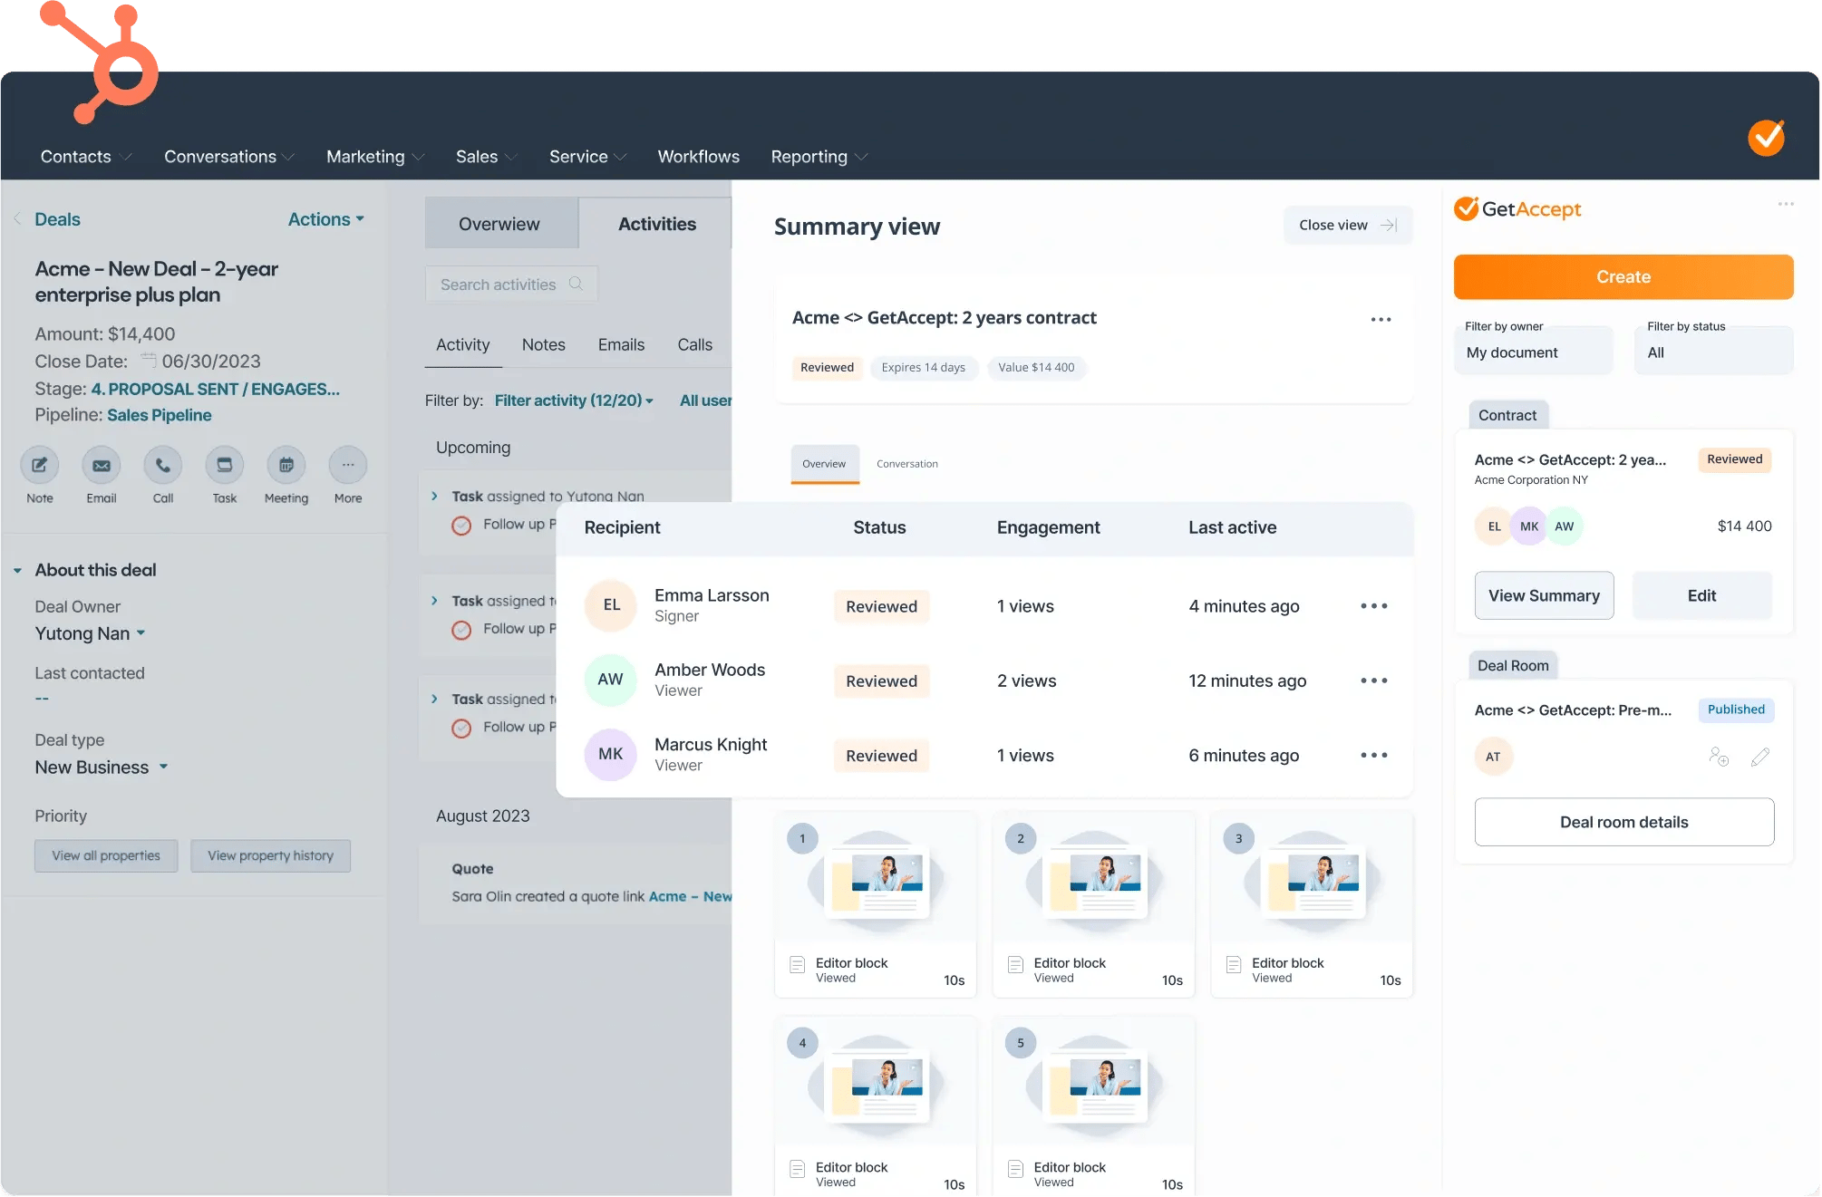The height and width of the screenshot is (1197, 1822).
Task: Click the MK avatar in Contract card
Action: (1528, 526)
